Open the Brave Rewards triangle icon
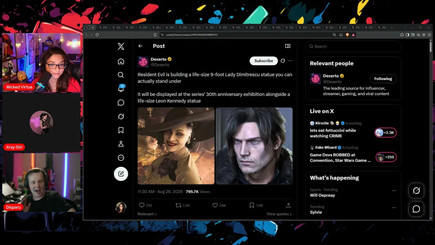Viewport: 435px width, 245px height. tap(353, 35)
